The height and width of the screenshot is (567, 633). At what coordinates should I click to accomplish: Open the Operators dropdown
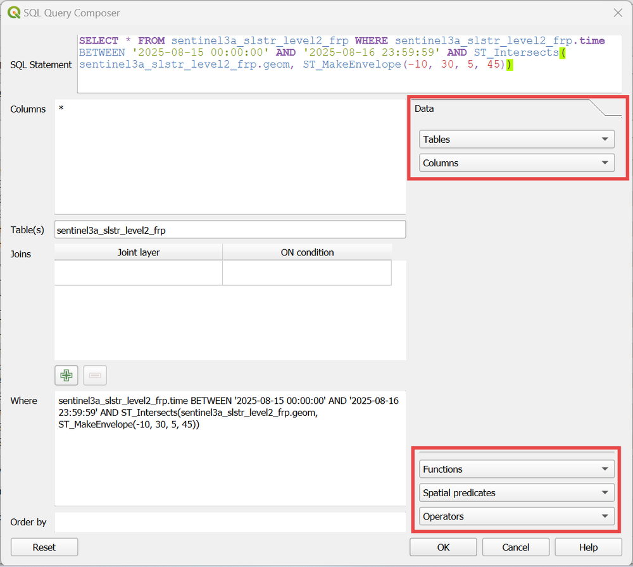click(x=517, y=516)
